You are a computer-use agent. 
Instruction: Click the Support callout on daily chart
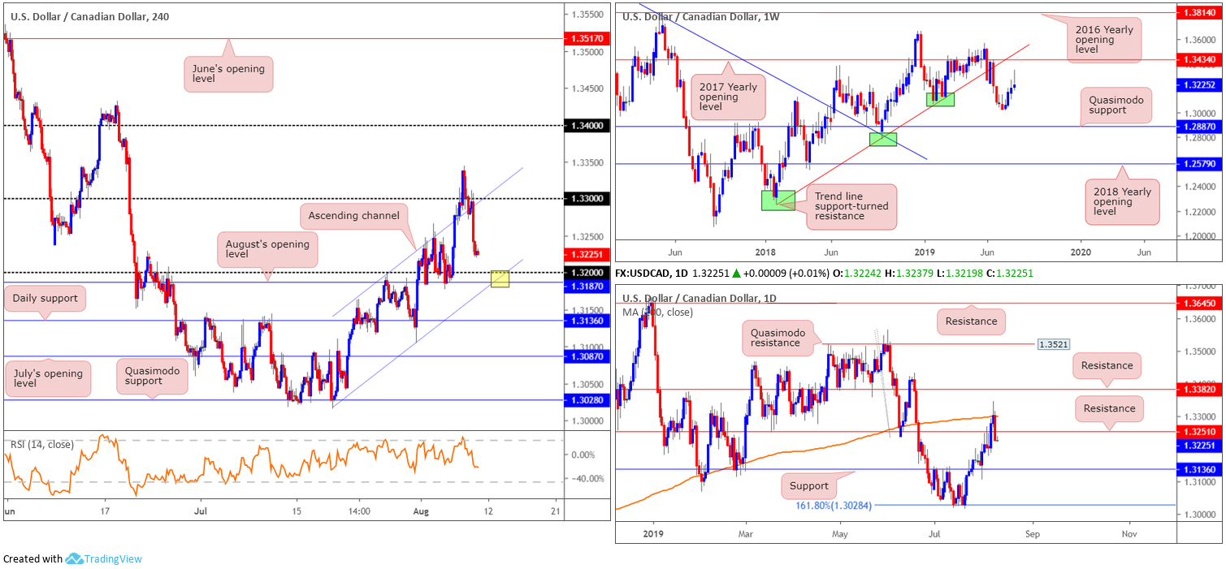(808, 486)
